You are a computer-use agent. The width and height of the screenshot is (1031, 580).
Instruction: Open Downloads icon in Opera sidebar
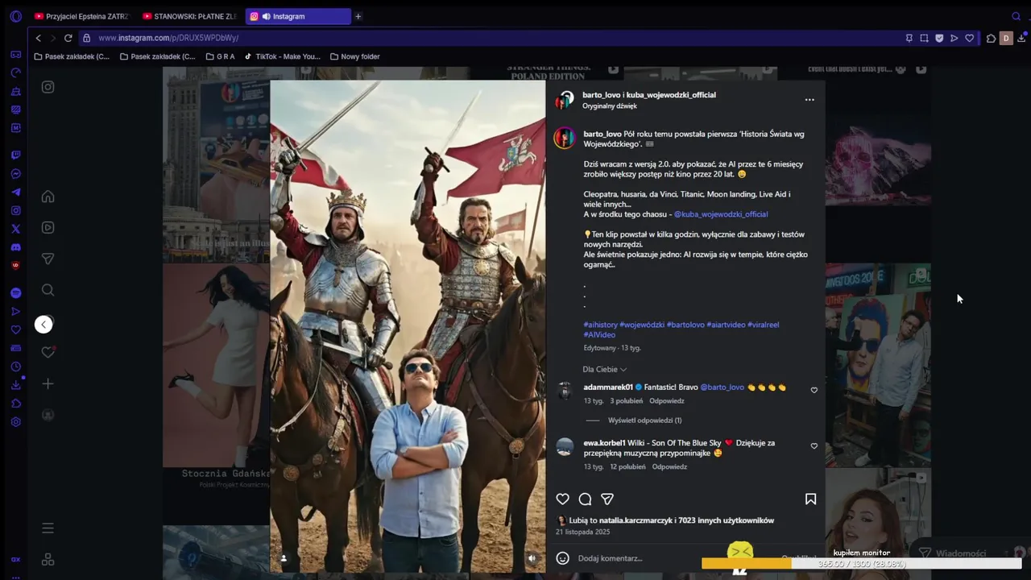pos(15,385)
